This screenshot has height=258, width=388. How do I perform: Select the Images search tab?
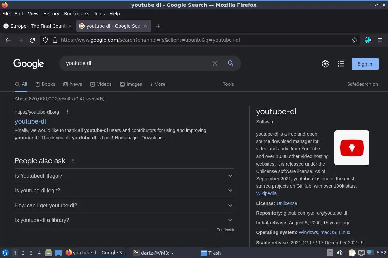click(131, 84)
